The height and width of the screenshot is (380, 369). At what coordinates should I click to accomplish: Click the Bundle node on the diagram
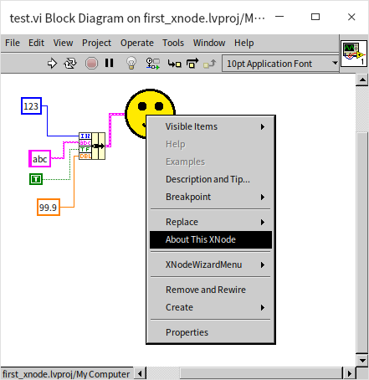(92, 146)
